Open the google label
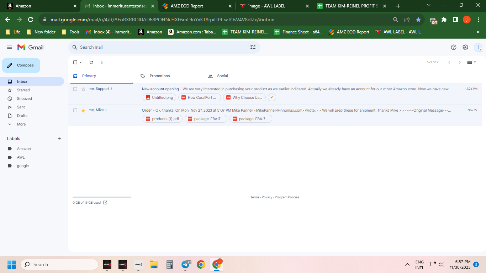 point(23,166)
